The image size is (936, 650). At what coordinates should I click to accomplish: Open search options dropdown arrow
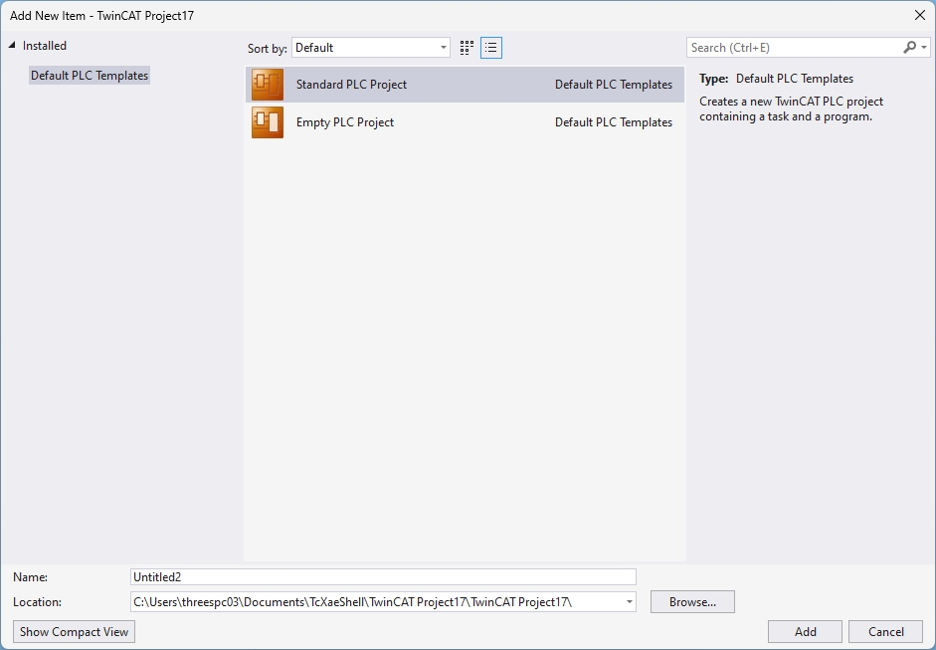coord(924,47)
